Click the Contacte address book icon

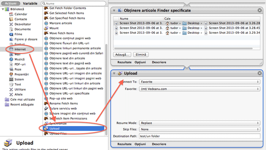click(x=11, y=19)
